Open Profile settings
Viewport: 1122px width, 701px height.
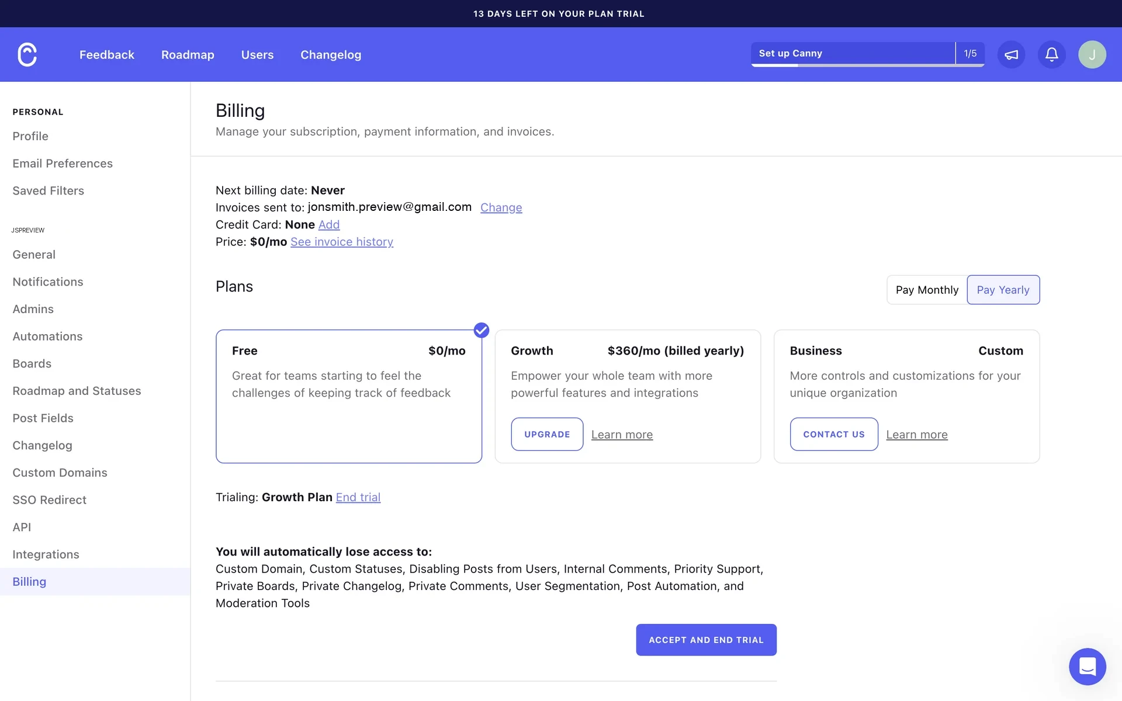[x=30, y=136]
